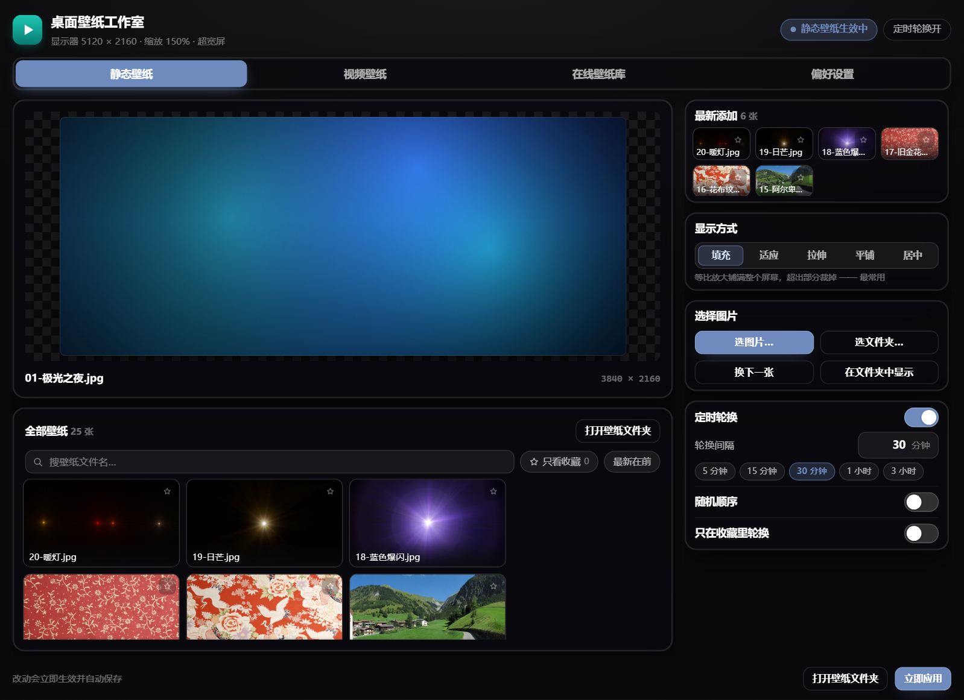
Task: Select the 16-花布纹 thumbnail in 最新添加
Action: 721,180
